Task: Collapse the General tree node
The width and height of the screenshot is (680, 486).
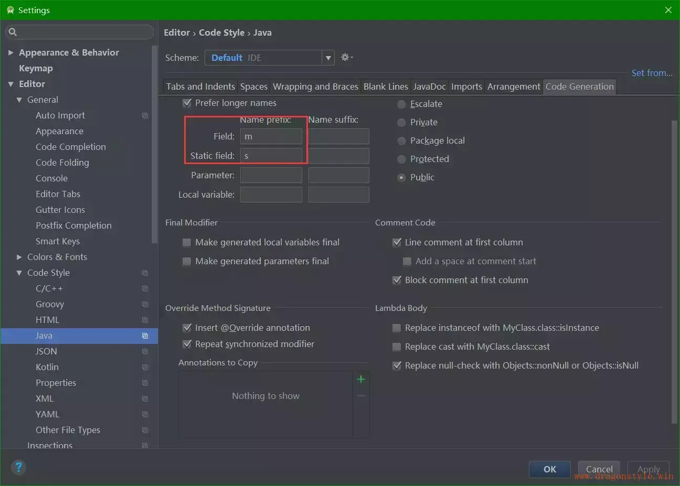Action: [19, 100]
